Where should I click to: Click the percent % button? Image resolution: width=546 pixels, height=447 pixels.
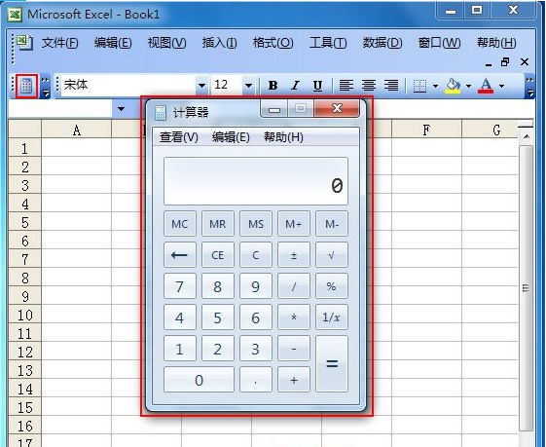tap(332, 286)
